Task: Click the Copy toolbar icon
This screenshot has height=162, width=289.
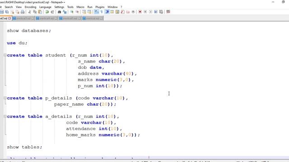Action: click(x=35, y=12)
